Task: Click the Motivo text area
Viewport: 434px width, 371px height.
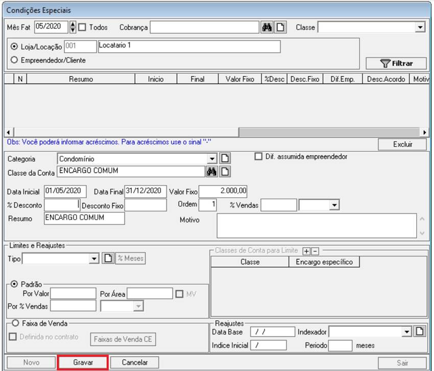Action: pyautogui.click(x=317, y=225)
